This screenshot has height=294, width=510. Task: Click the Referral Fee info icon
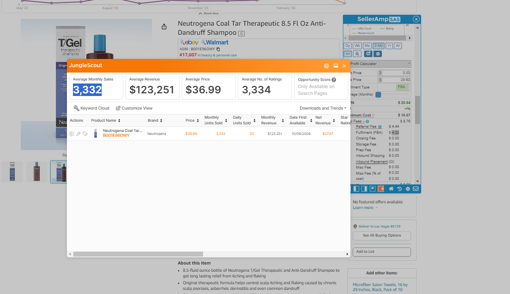380,127
